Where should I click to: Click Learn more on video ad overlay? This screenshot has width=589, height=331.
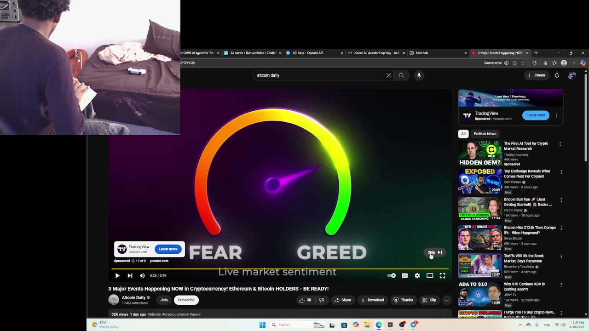click(x=168, y=249)
